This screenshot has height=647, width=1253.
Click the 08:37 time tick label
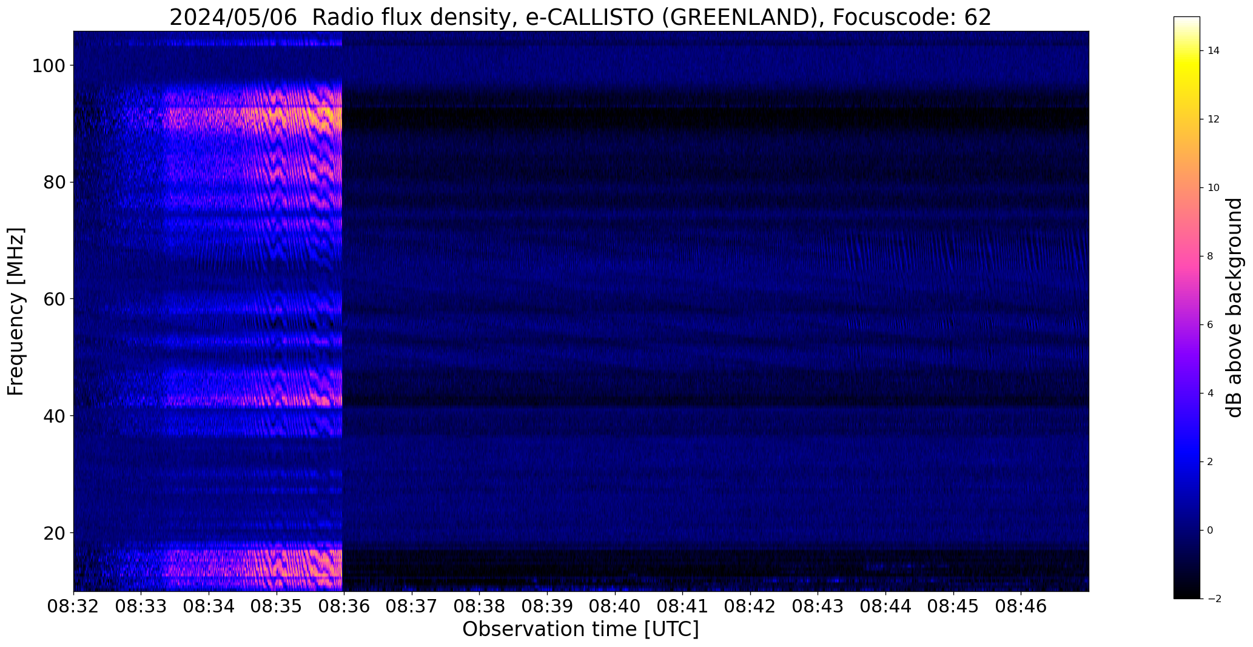(412, 606)
